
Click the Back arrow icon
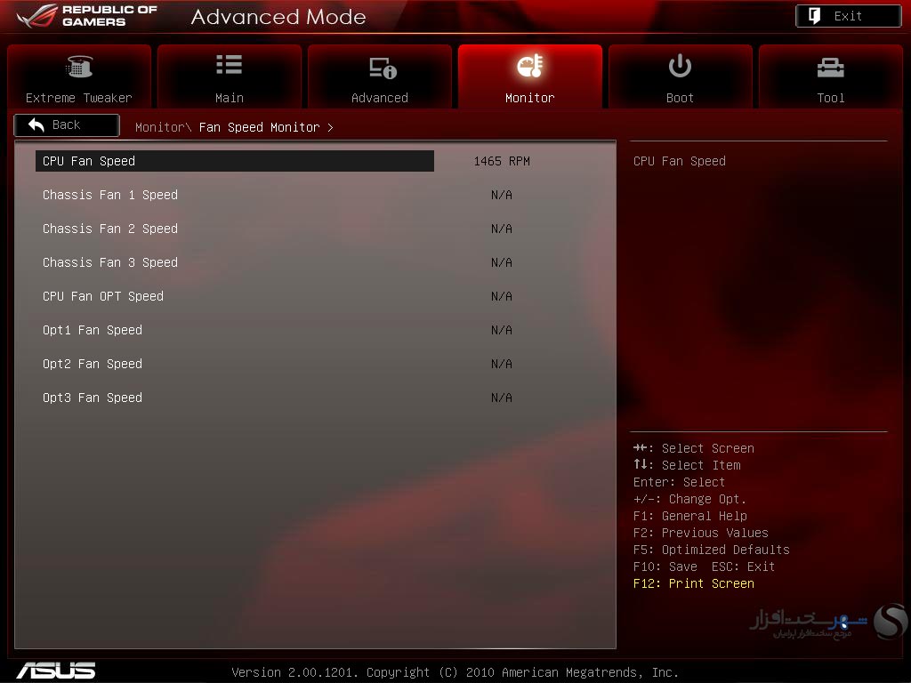click(x=36, y=125)
